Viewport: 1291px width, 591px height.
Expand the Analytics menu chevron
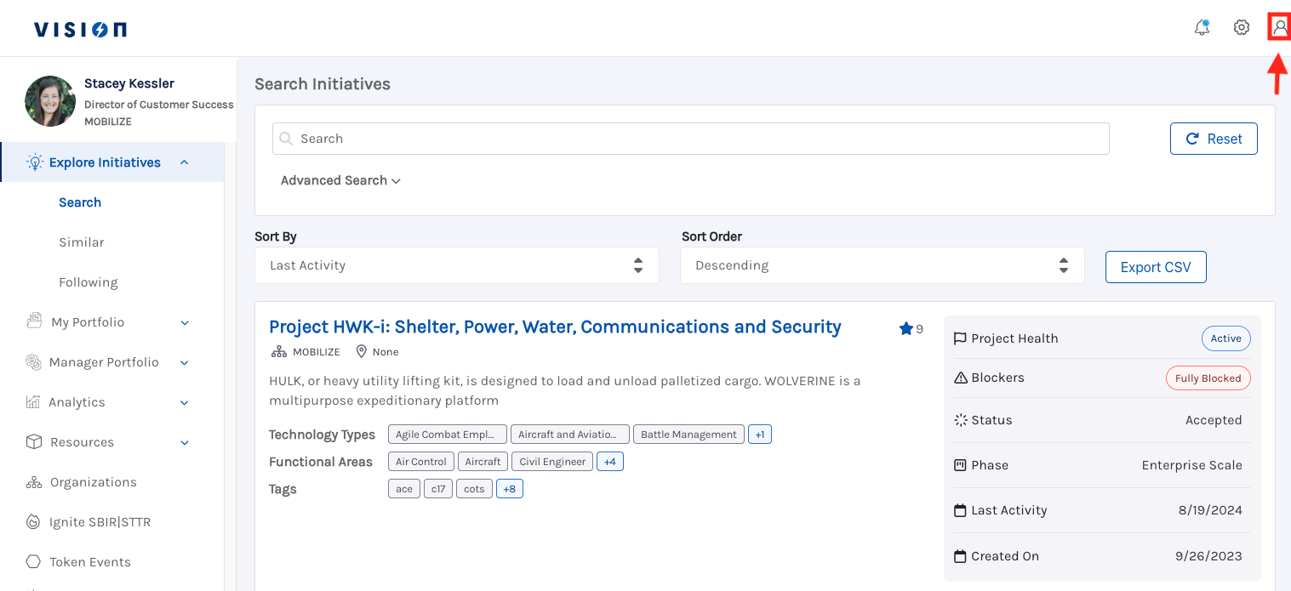185,402
